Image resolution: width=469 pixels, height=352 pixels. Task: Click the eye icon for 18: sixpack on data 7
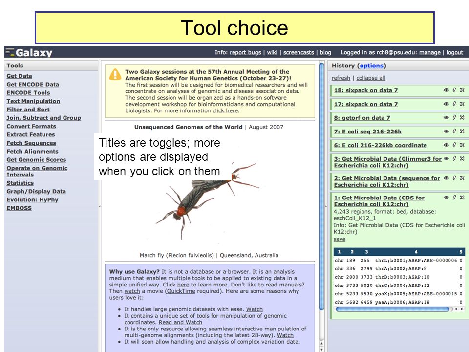446,90
